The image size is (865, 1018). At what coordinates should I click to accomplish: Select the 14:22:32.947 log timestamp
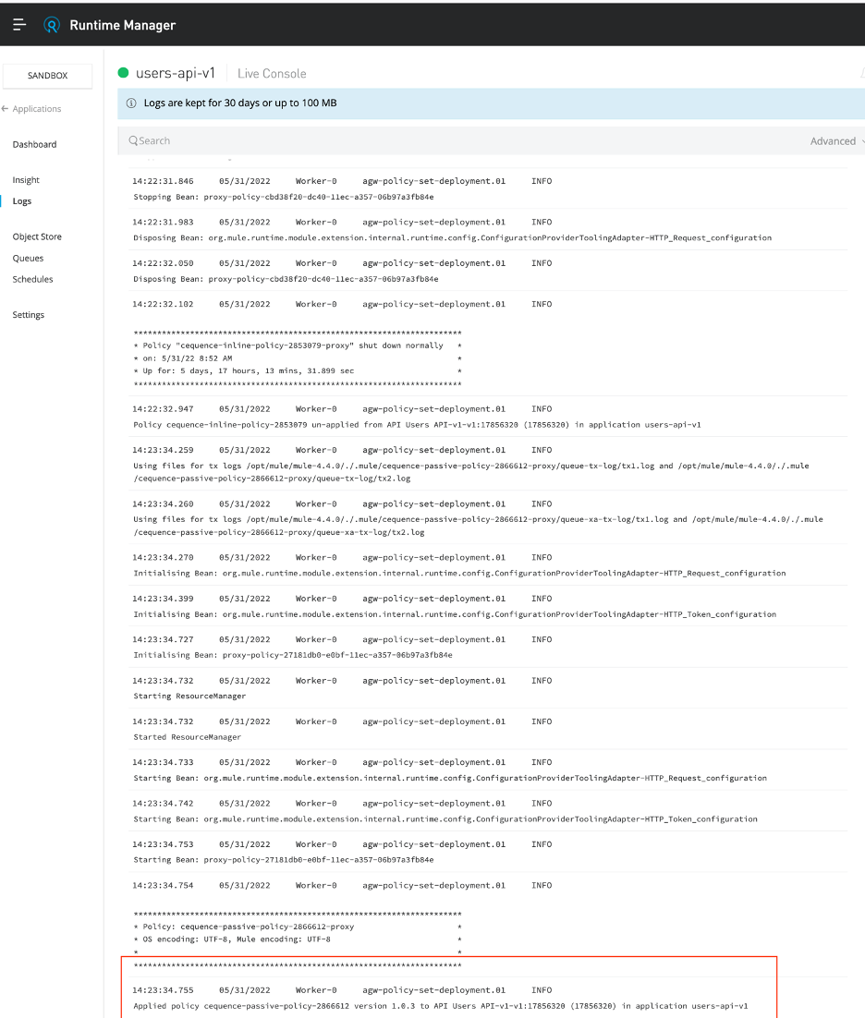[163, 409]
